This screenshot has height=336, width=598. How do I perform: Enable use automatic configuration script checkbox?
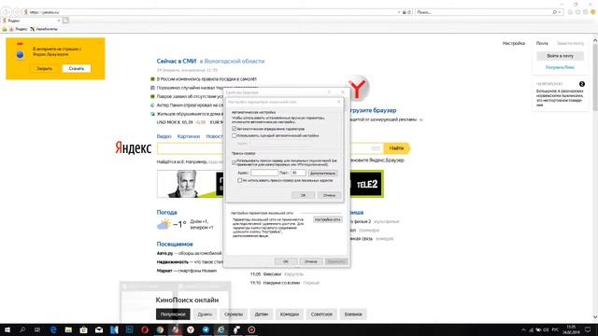[x=235, y=135]
